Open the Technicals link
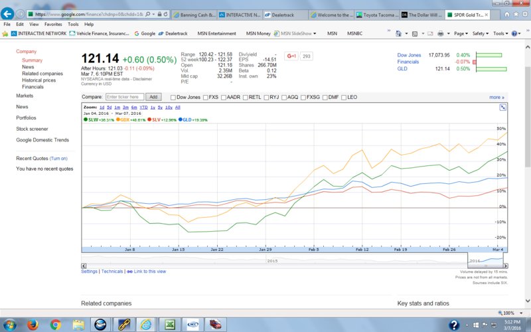This screenshot has height=332, width=531. click(x=112, y=272)
